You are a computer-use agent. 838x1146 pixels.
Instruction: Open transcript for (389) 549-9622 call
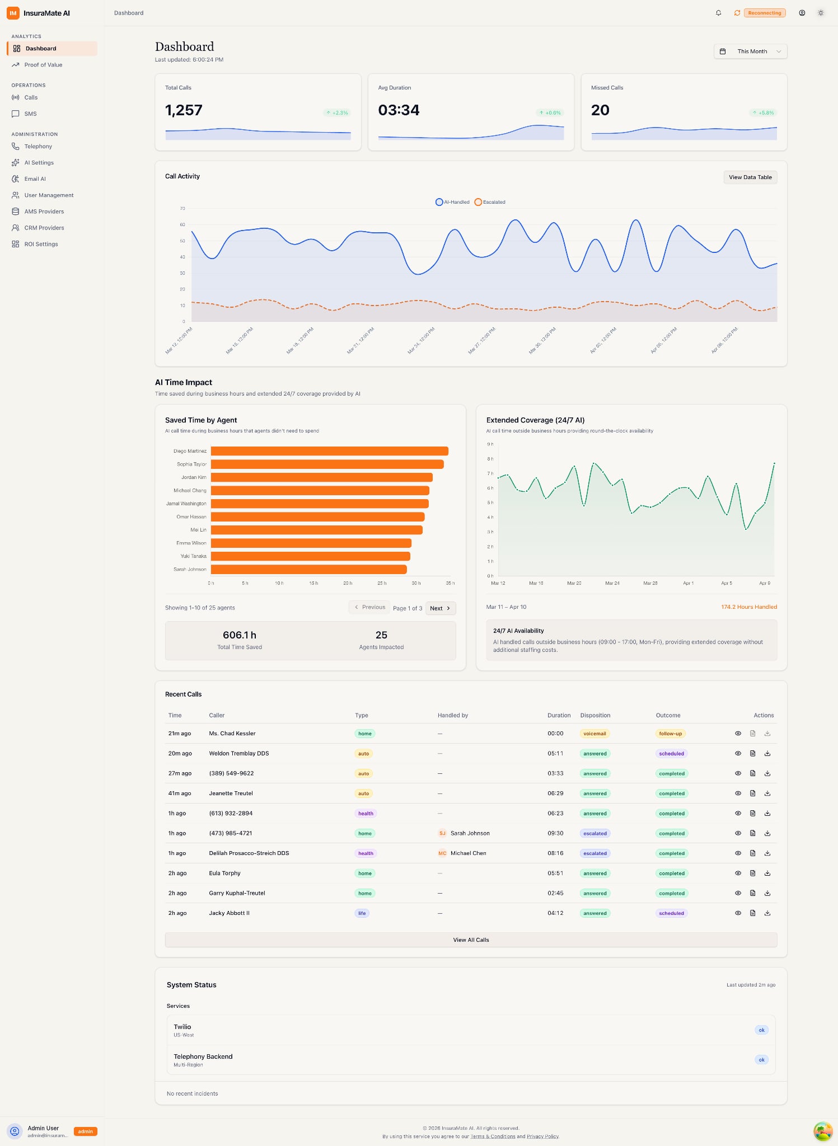pos(753,773)
